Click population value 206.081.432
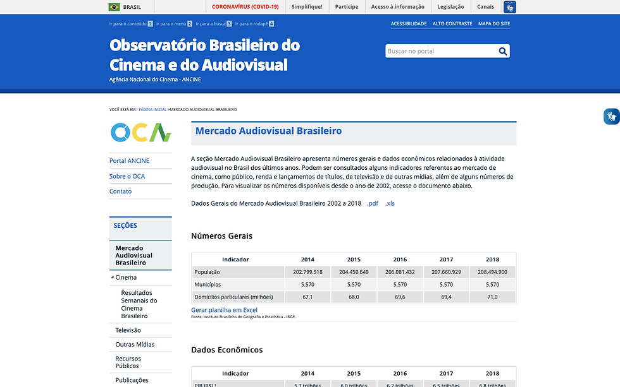 pos(400,272)
